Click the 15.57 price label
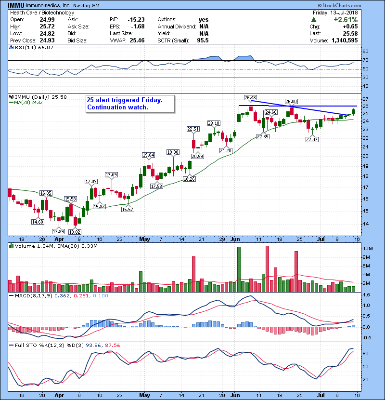This screenshot has height=400, width=385. [128, 210]
